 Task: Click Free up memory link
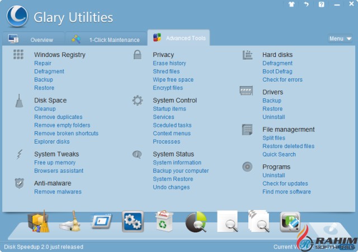[55, 163]
